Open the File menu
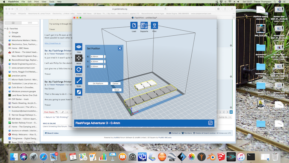Viewport: 289px width, 163px height. (x=23, y=2)
